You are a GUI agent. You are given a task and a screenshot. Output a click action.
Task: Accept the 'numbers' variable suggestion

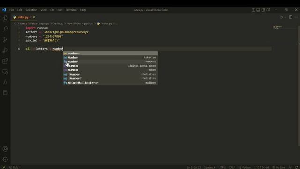(x=111, y=53)
